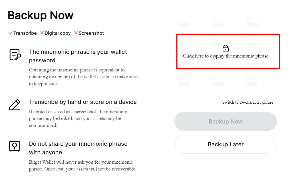The image size is (302, 185).
Task: Select the Transcribe label
Action: pos(25,33)
